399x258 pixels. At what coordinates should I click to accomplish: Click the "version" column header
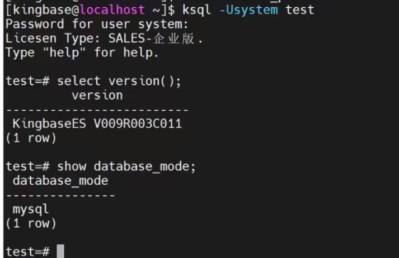coord(97,95)
